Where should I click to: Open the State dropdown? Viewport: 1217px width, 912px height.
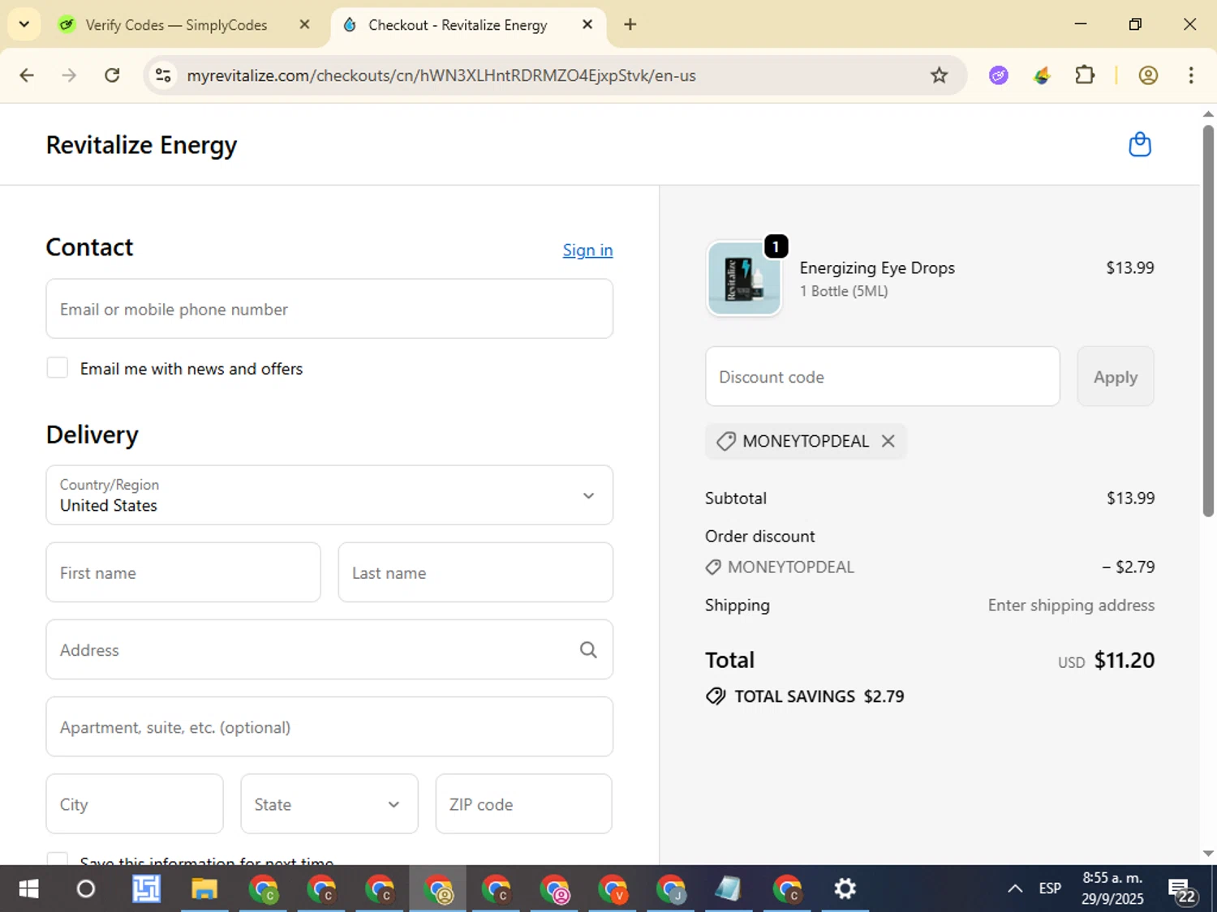coord(329,803)
